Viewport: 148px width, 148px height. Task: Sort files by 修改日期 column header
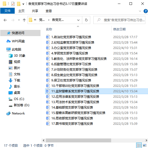[119, 29]
